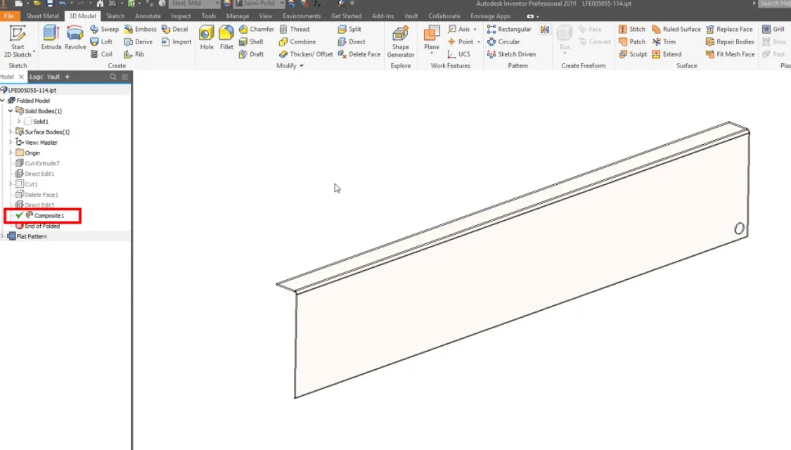This screenshot has width=791, height=450.
Task: Select the Extend surface tool
Action: coord(667,54)
